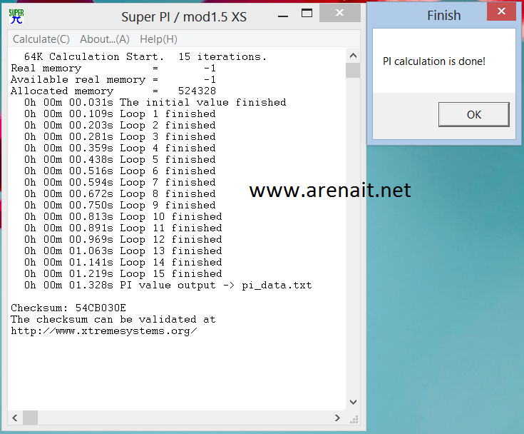524x434 pixels.
Task: Click the horizontal scrollbar thumb
Action: click(30, 418)
